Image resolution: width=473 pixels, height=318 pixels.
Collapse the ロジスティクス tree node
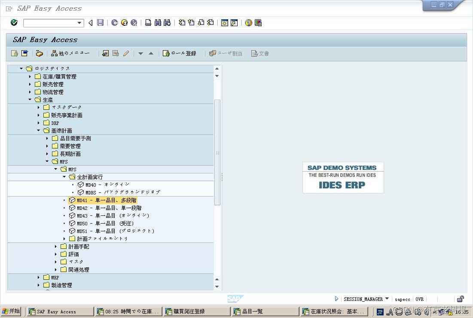[x=21, y=68]
